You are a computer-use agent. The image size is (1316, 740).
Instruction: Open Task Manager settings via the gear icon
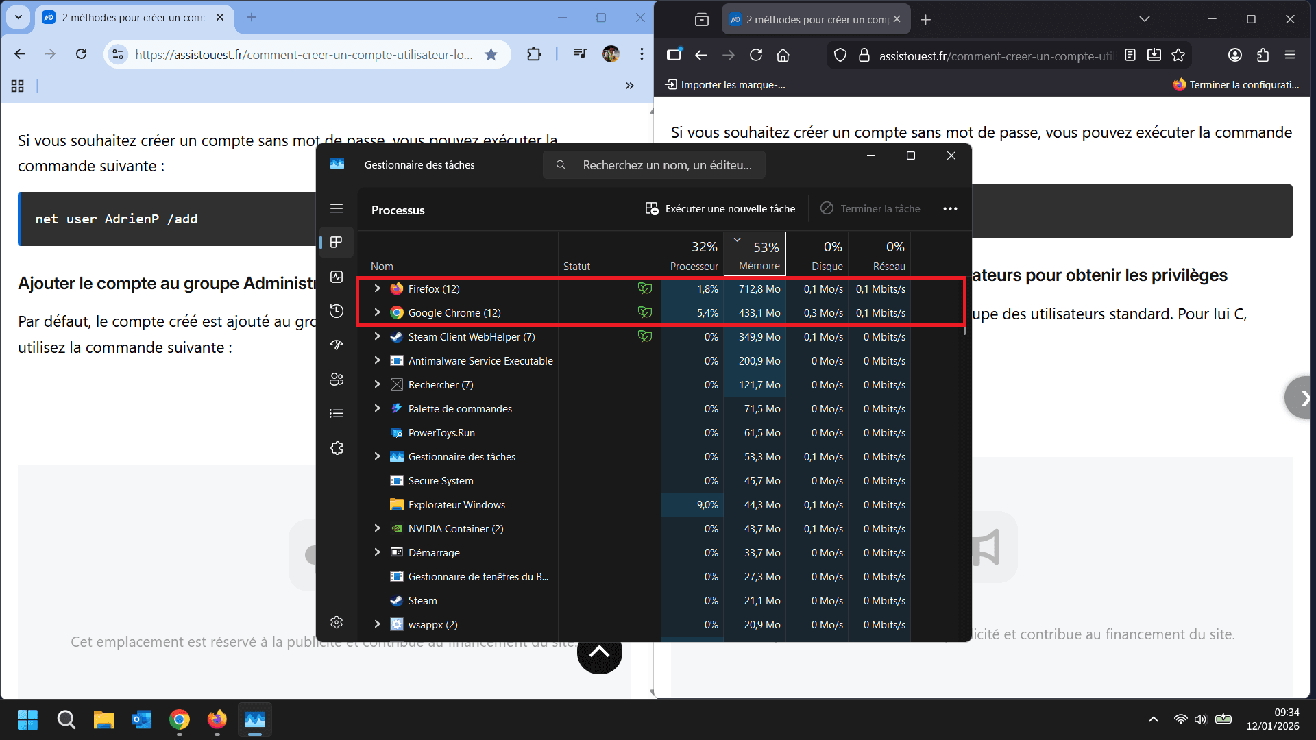click(x=337, y=622)
